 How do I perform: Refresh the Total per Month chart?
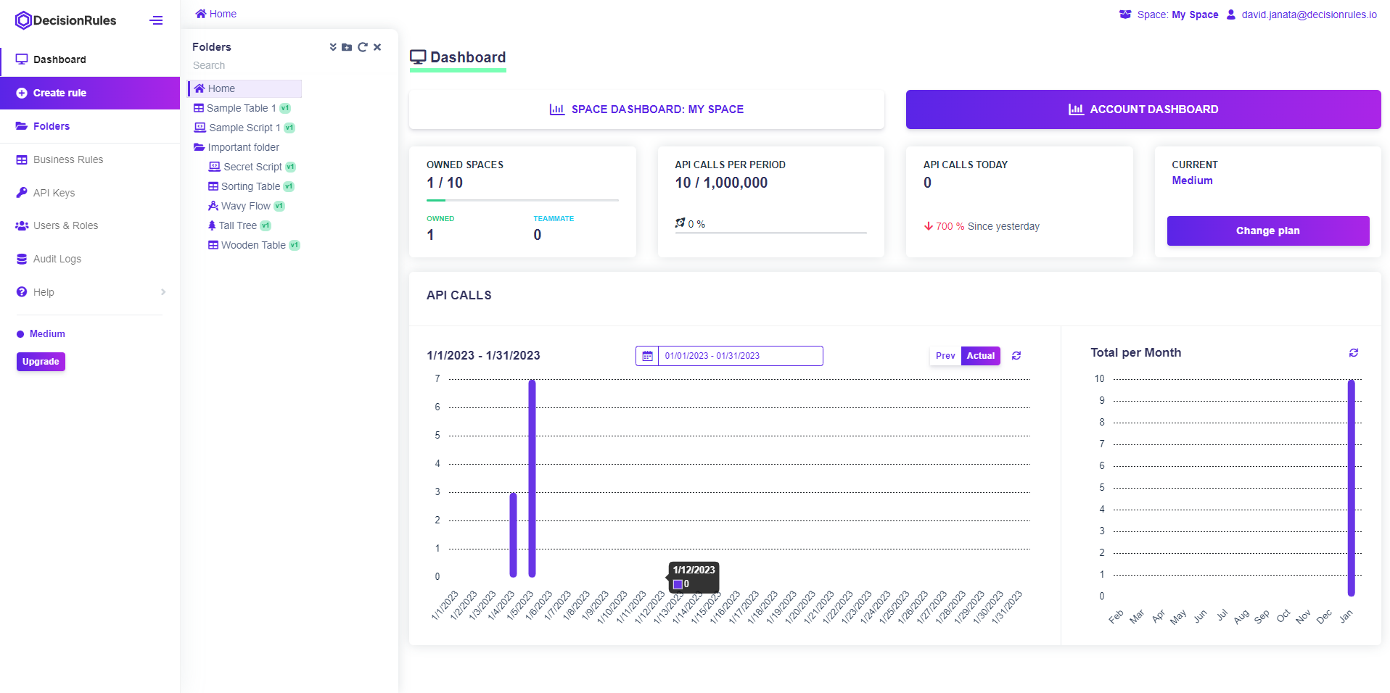1353,353
